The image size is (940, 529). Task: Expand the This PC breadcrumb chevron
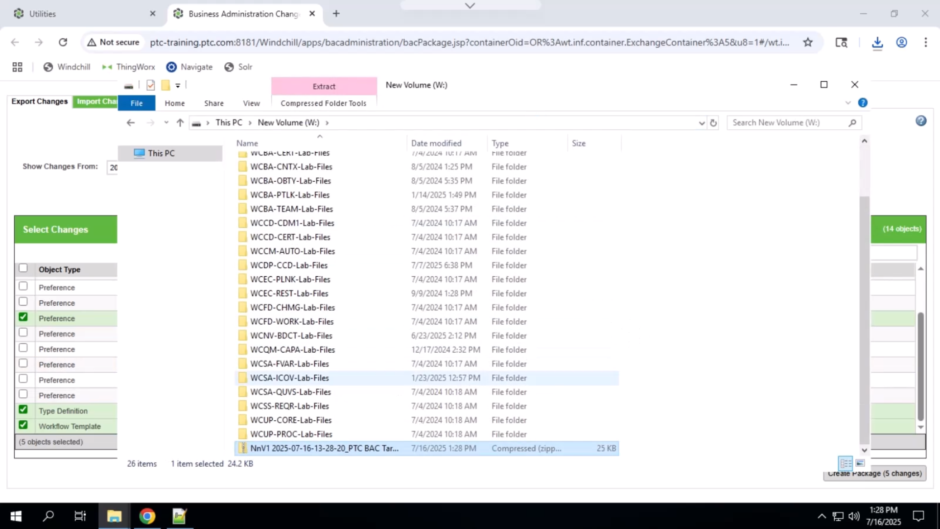coord(250,123)
